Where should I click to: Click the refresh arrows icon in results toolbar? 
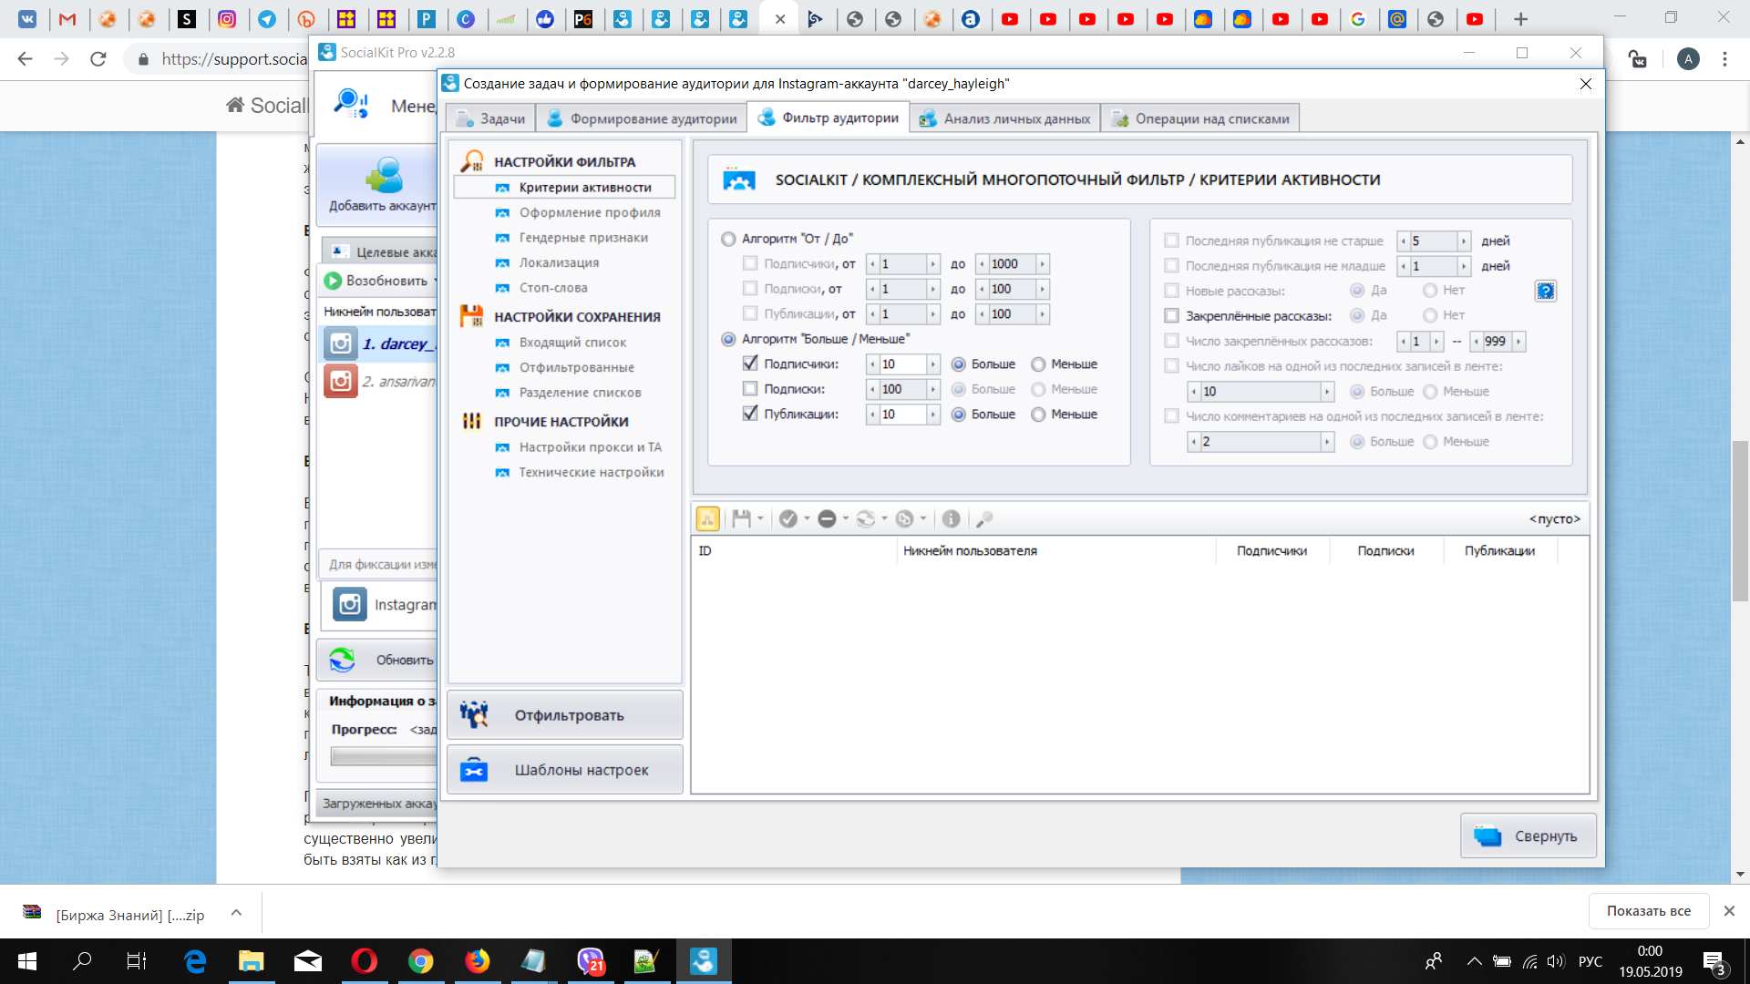[x=866, y=518]
